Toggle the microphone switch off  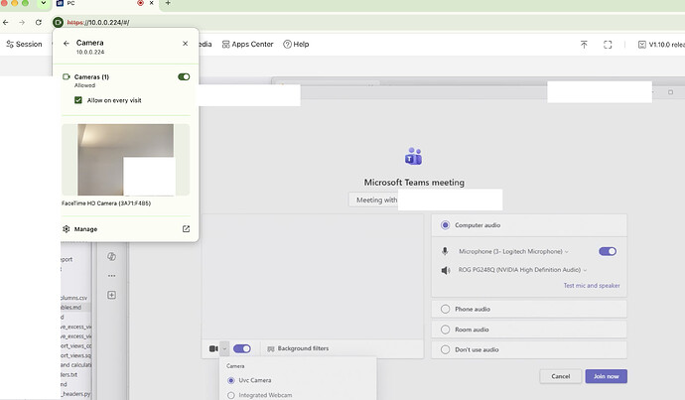tap(608, 251)
